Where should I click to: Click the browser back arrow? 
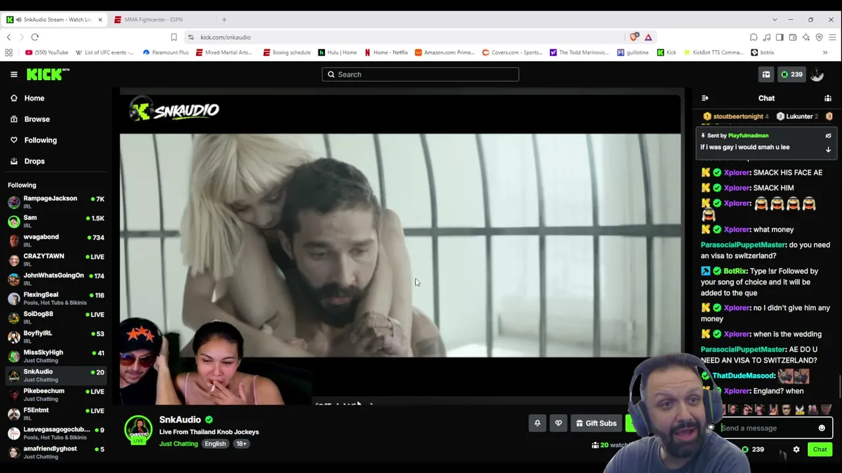click(x=9, y=37)
